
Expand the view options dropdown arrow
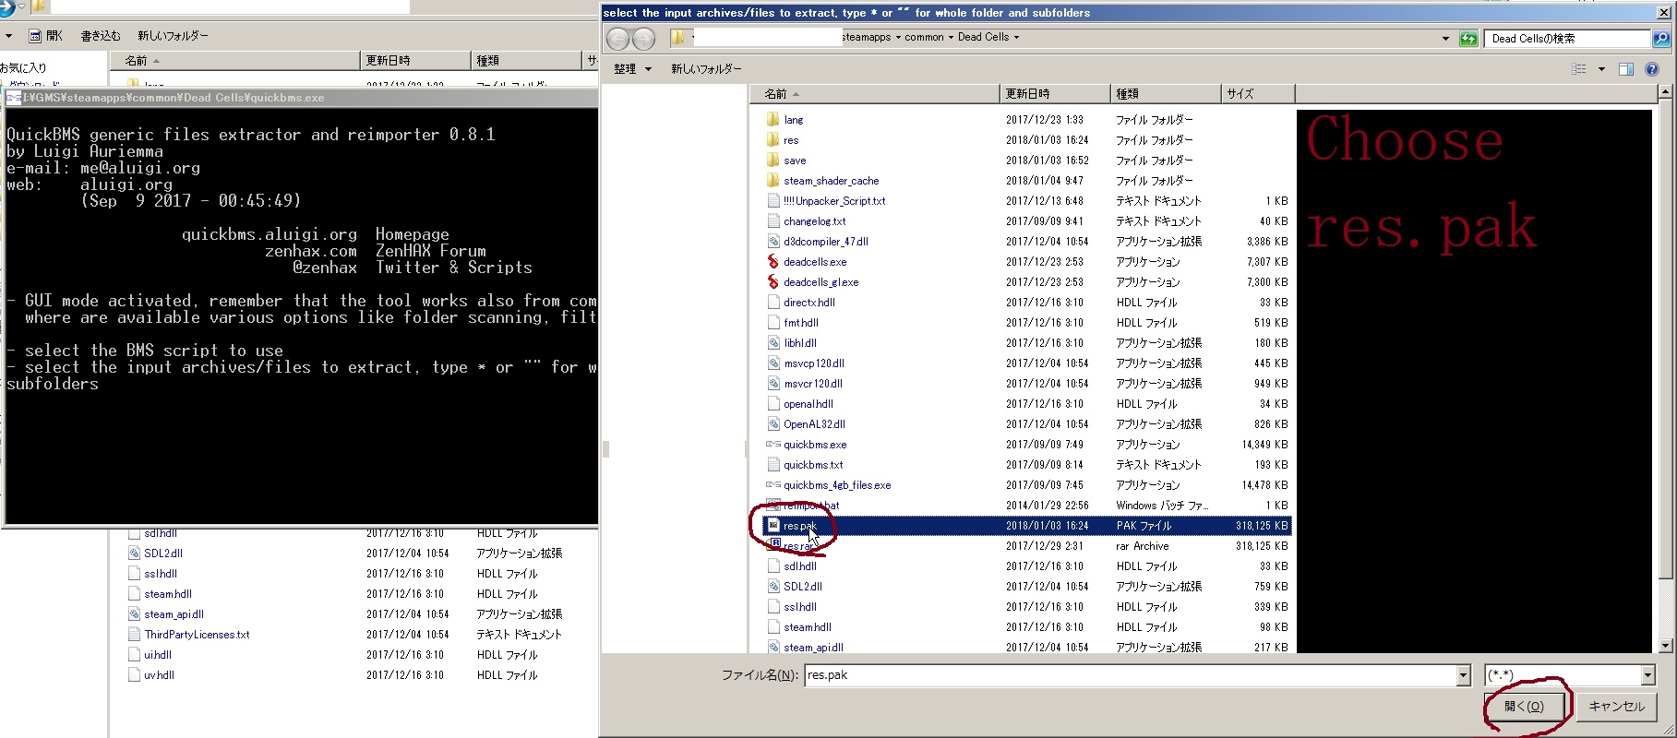[x=1601, y=69]
